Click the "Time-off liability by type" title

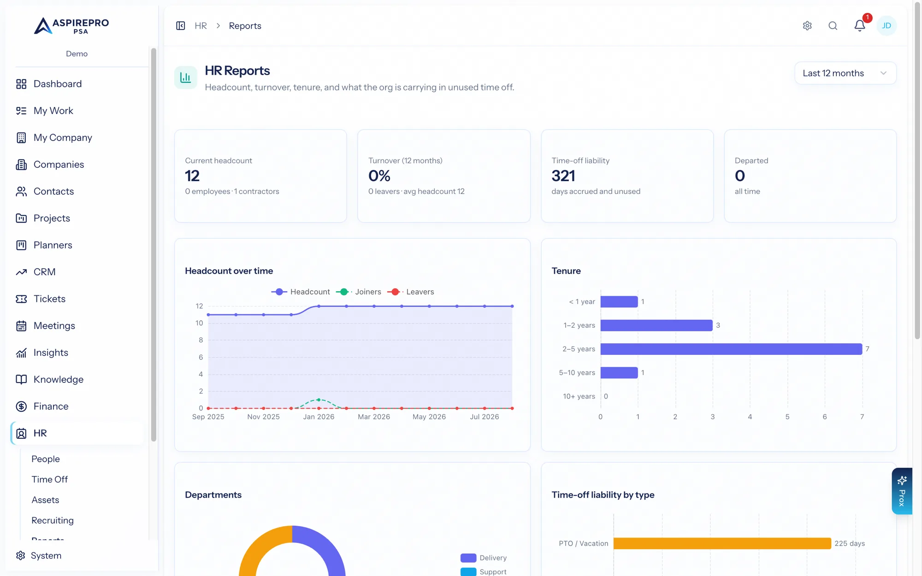tap(603, 495)
